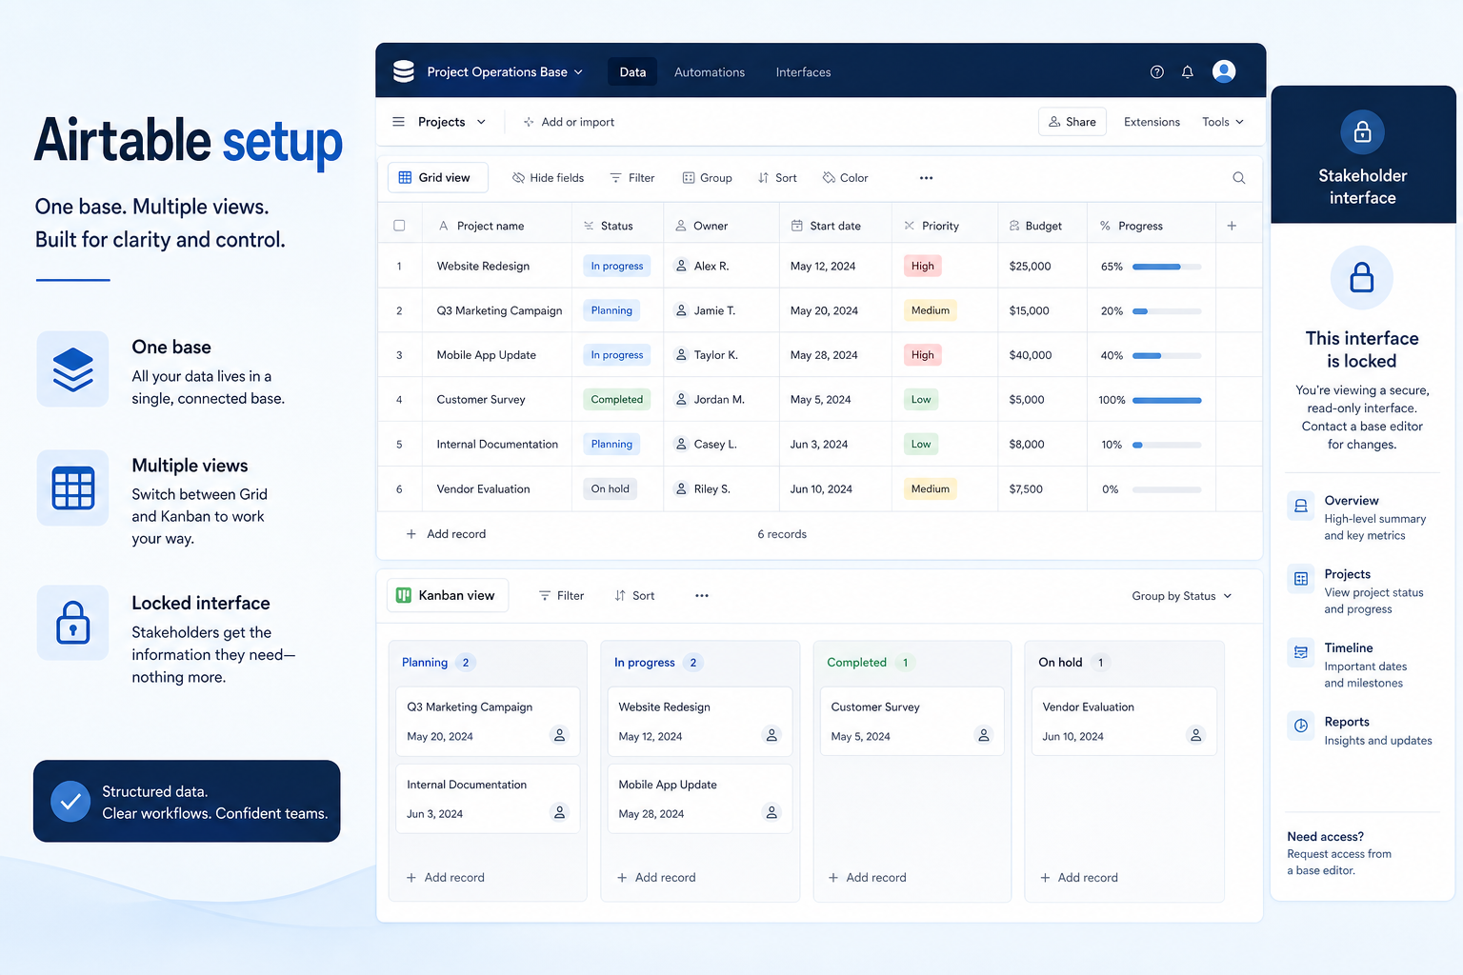1463x975 pixels.
Task: Click the Website Redesign progress bar at 65%
Action: (1167, 267)
